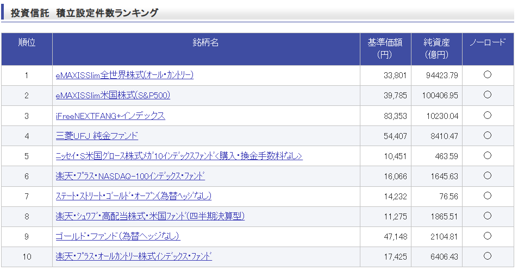
Task: Open 楽天・プラス・オールカントリー株式インデックス・ファンド link
Action: click(134, 256)
